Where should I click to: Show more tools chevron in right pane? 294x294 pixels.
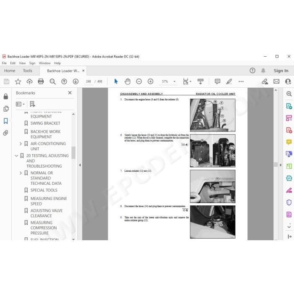tap(289, 227)
